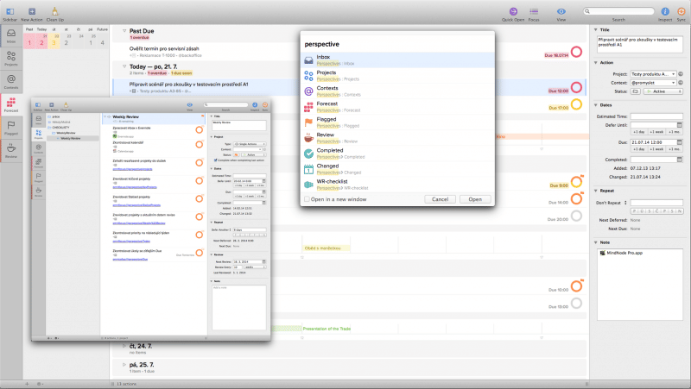Enable 'Open in a new window' checkbox
691x389 pixels.
pos(307,198)
